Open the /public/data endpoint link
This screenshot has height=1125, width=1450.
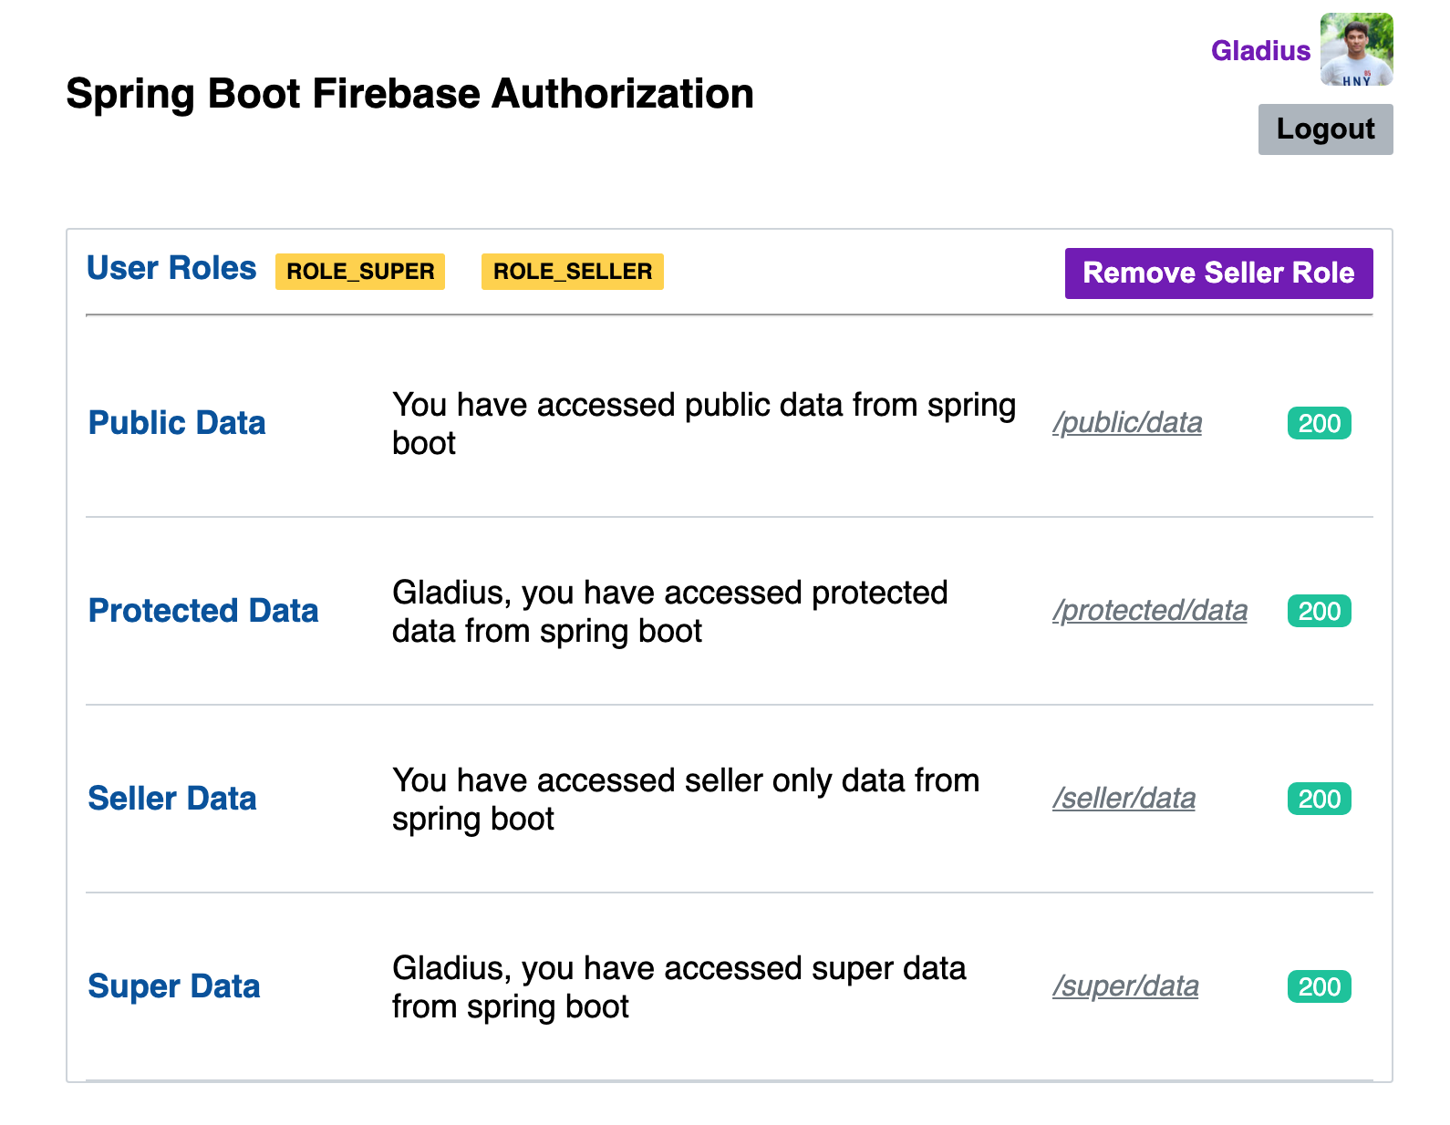pyautogui.click(x=1127, y=423)
